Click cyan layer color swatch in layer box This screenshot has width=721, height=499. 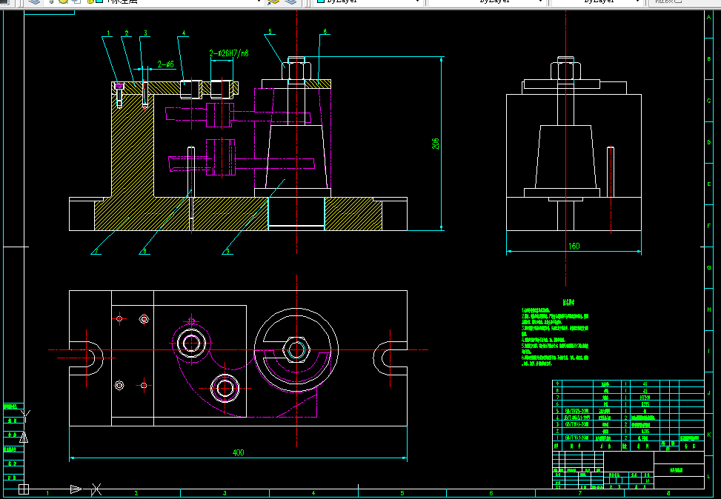click(x=99, y=1)
